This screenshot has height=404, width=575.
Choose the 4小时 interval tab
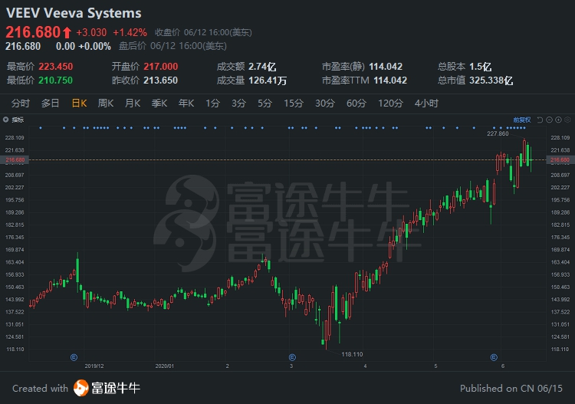[426, 103]
